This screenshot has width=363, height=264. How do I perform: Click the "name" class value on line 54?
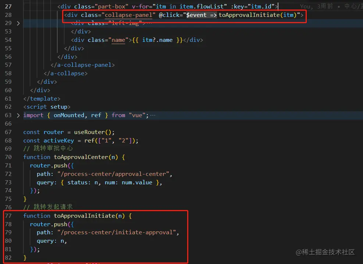[x=118, y=40]
